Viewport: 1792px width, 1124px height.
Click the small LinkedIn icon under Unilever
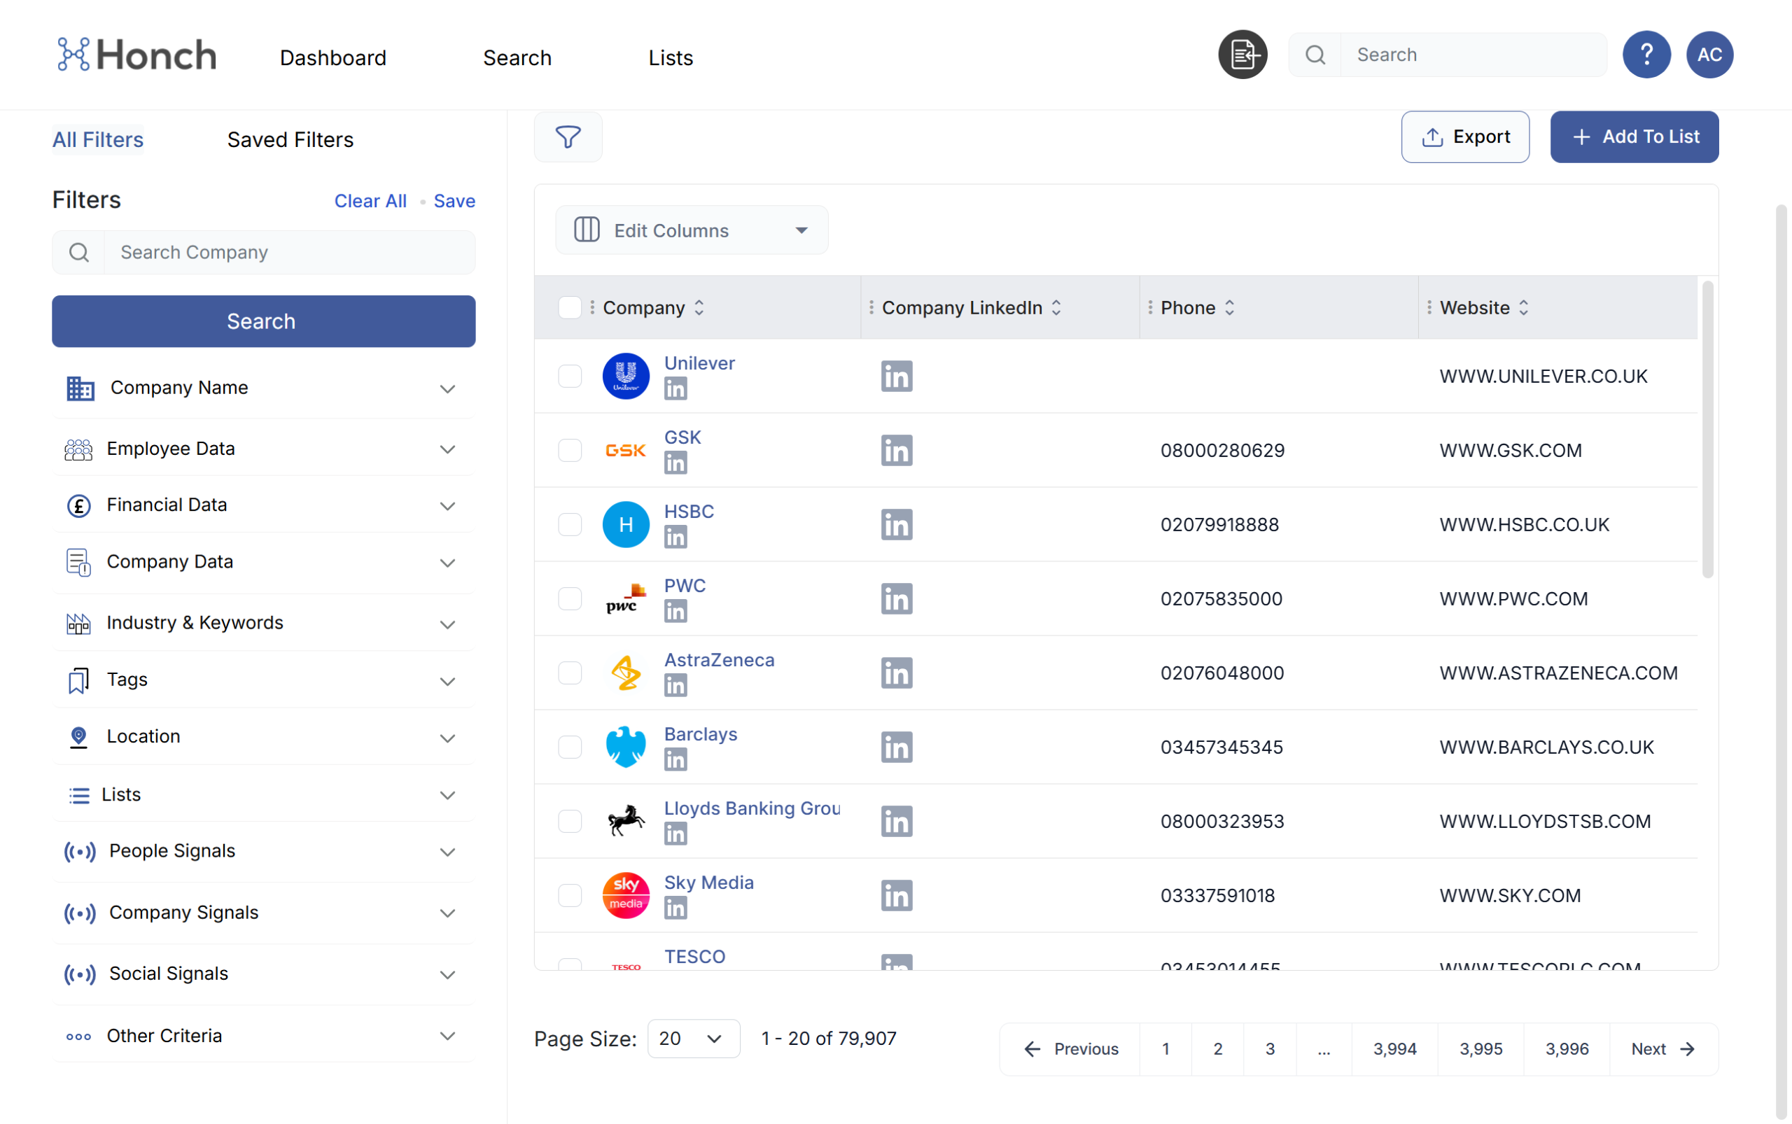675,389
